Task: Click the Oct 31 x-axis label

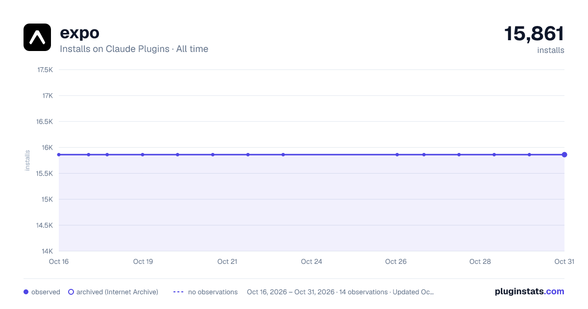Action: (564, 261)
